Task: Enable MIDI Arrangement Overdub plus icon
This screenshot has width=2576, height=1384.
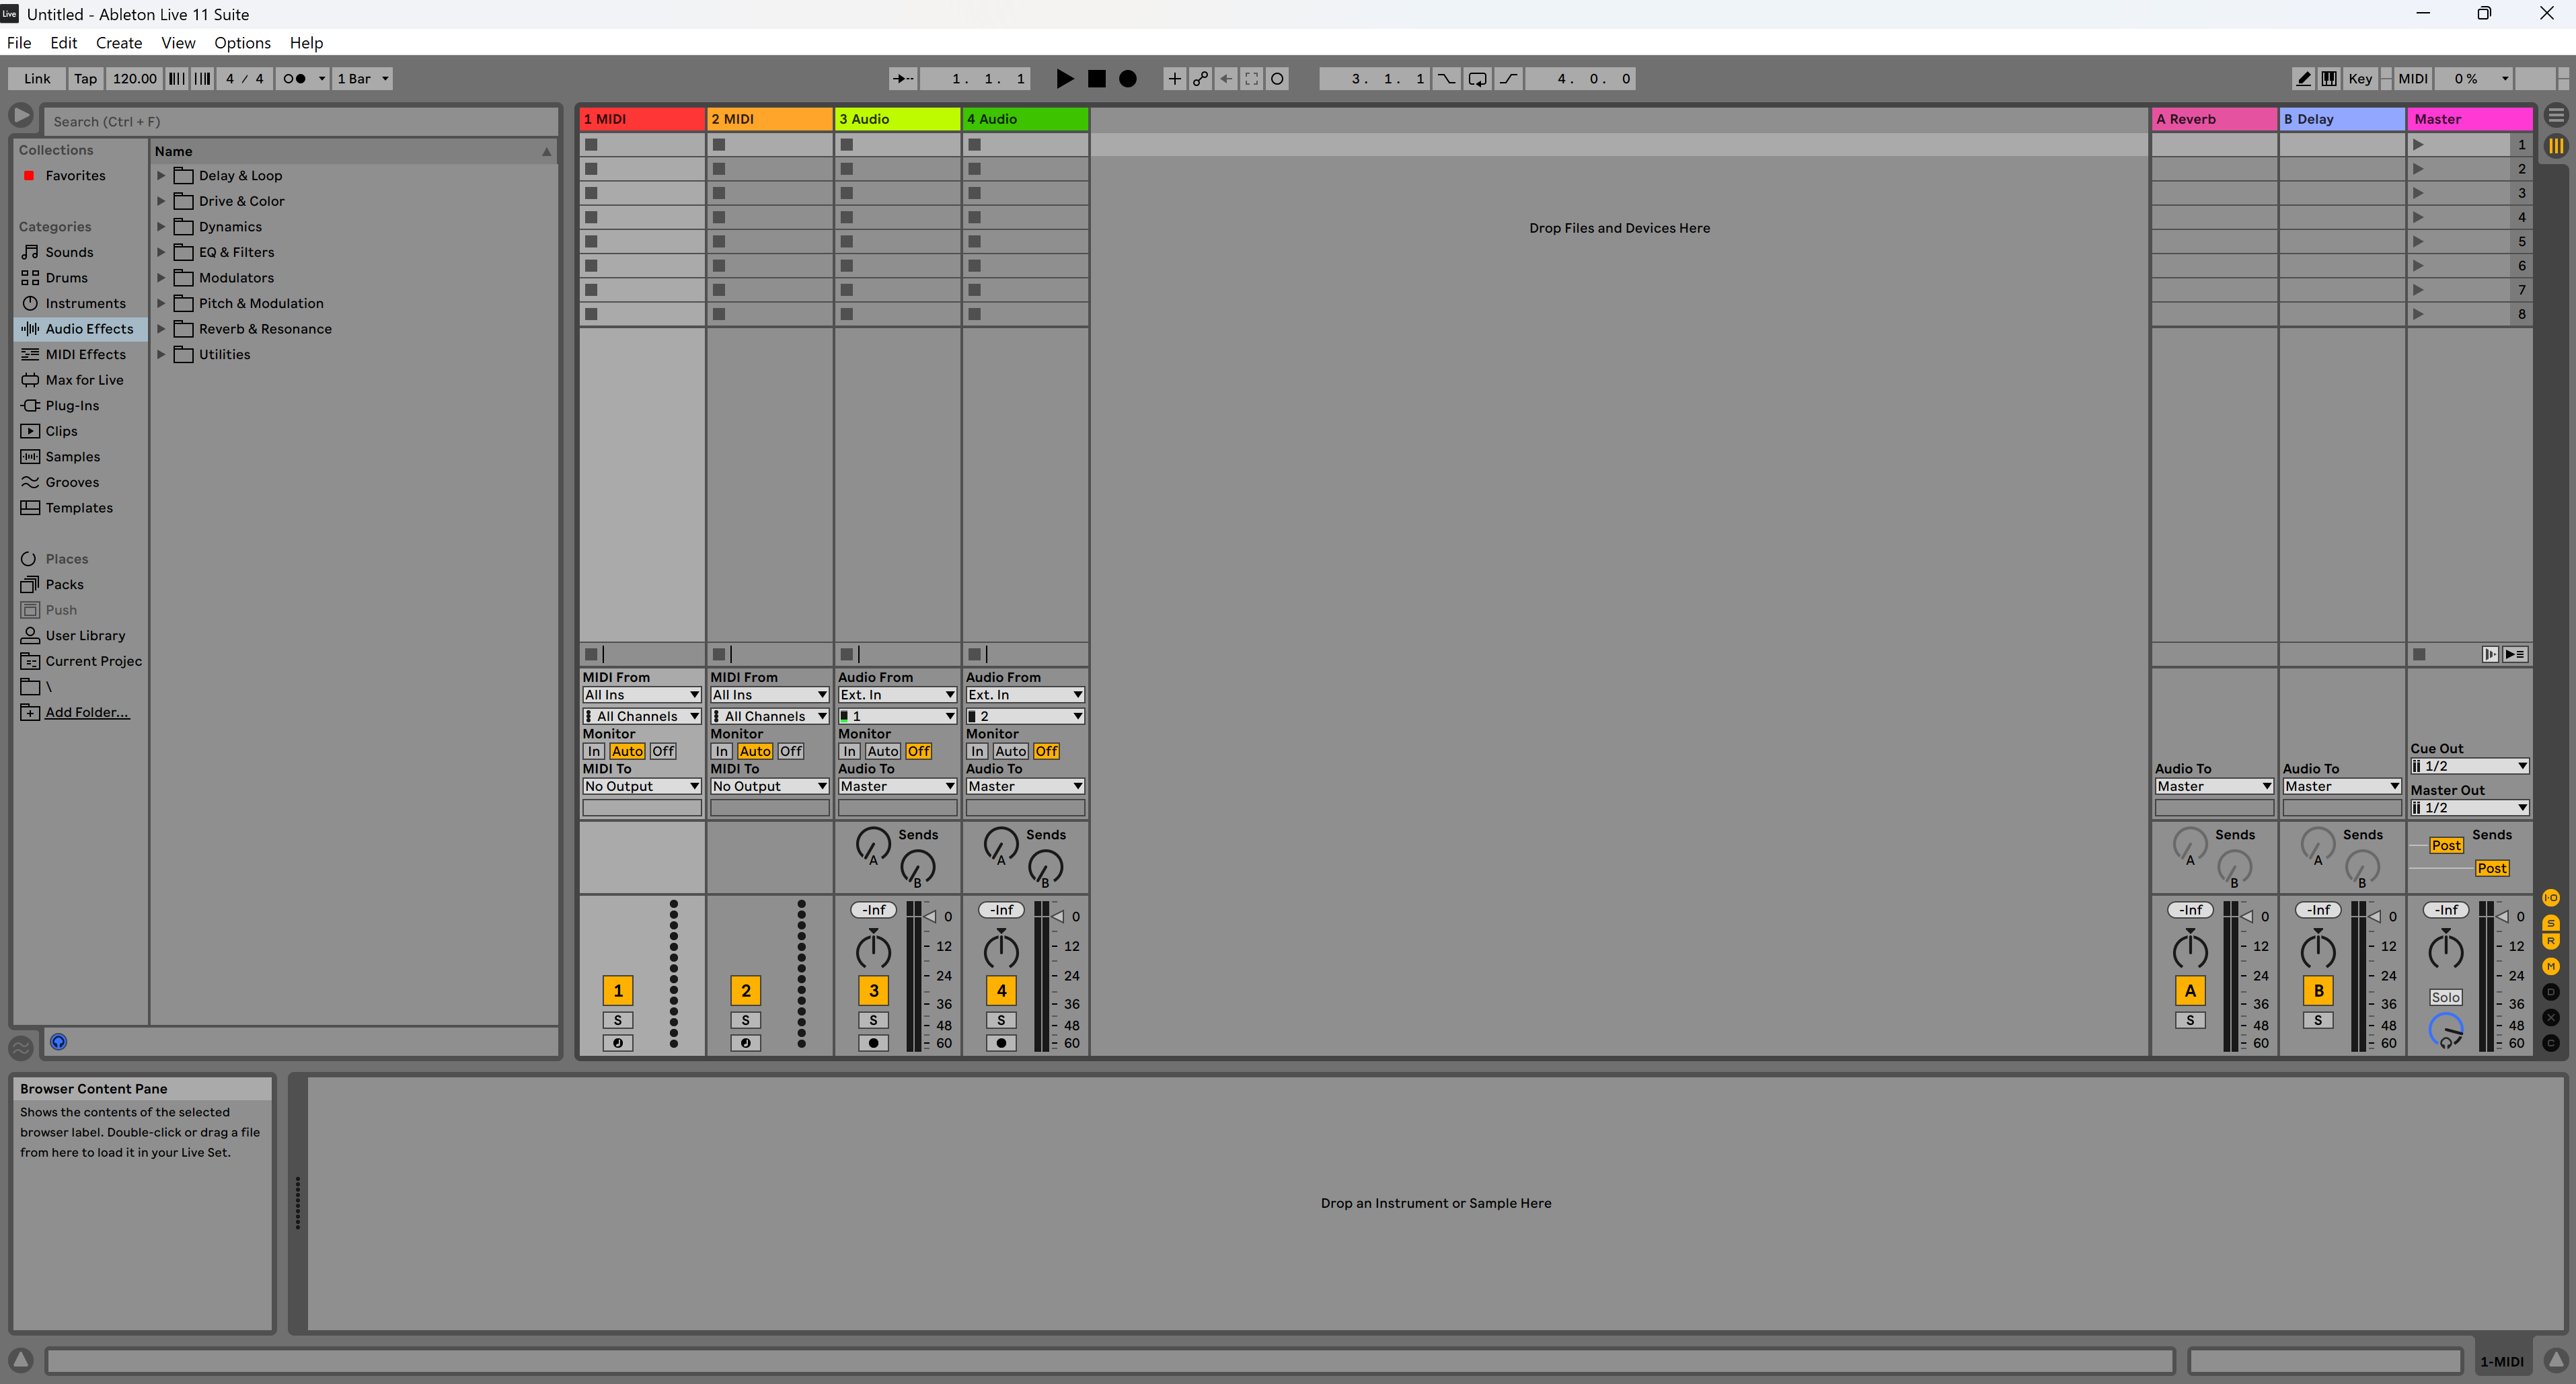Action: 1174,78
